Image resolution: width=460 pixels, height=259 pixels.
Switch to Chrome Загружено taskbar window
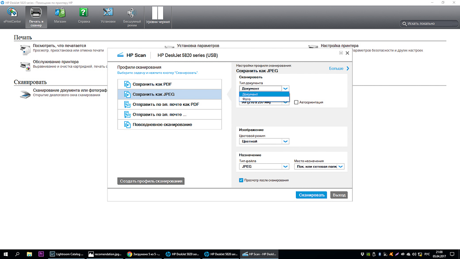pos(143,254)
